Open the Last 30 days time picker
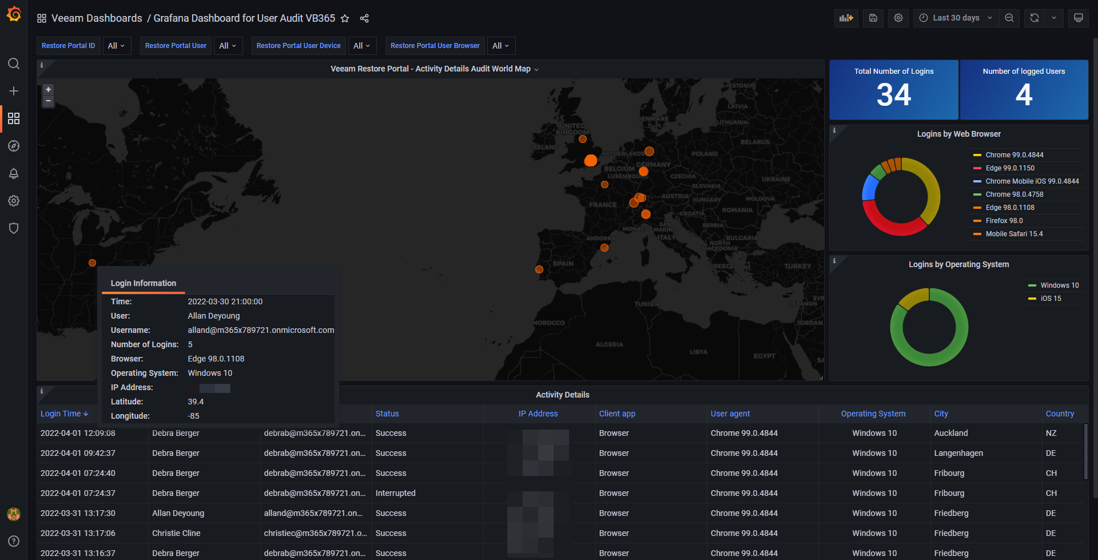The image size is (1098, 560). (x=956, y=18)
